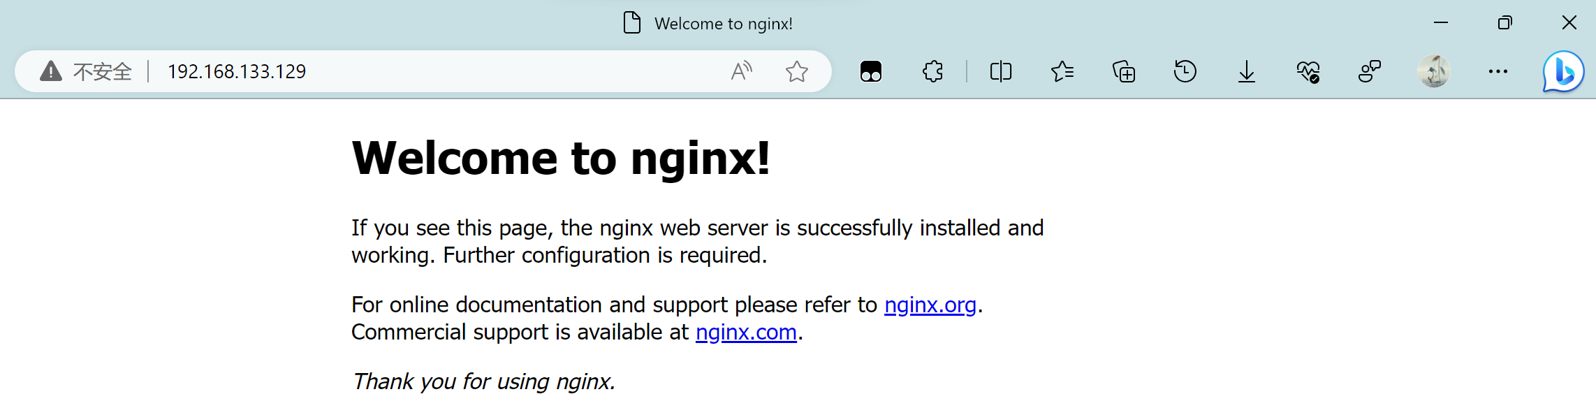This screenshot has height=408, width=1596.
Task: Toggle split screen view
Action: point(1001,71)
